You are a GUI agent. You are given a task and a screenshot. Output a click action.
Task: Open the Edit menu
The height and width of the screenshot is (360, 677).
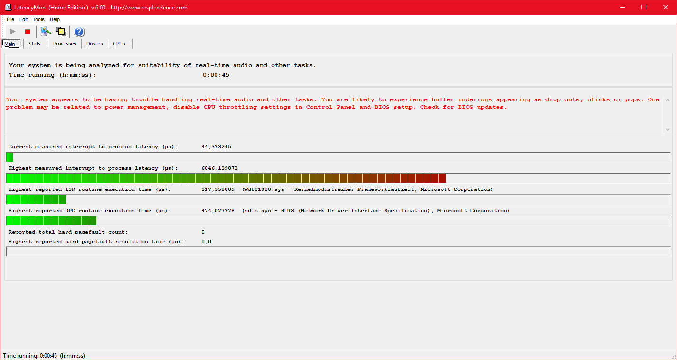click(23, 19)
